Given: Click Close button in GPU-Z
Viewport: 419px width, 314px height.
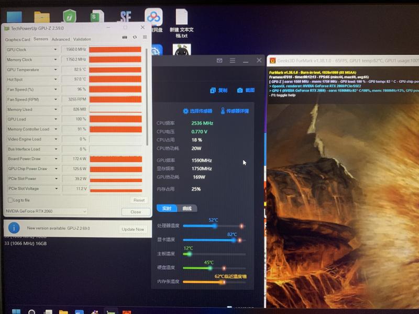Looking at the screenshot, I should click(x=136, y=212).
